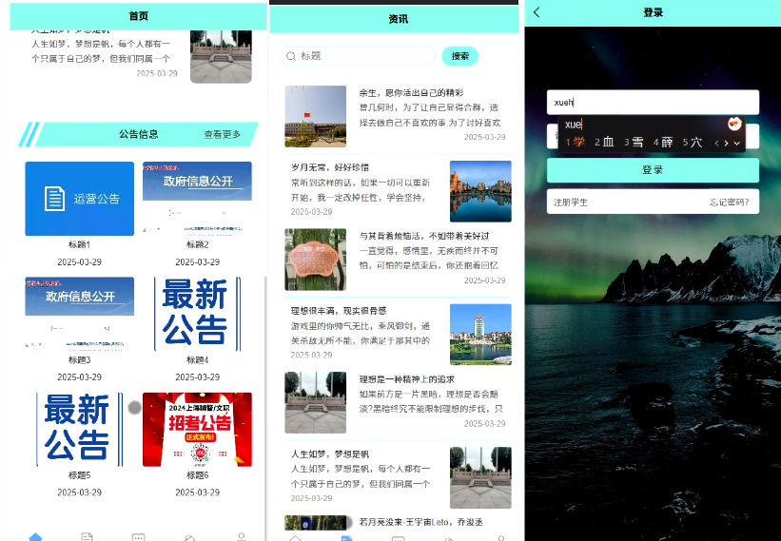
Task: Click the 标题4 caption text
Action: [x=197, y=359]
